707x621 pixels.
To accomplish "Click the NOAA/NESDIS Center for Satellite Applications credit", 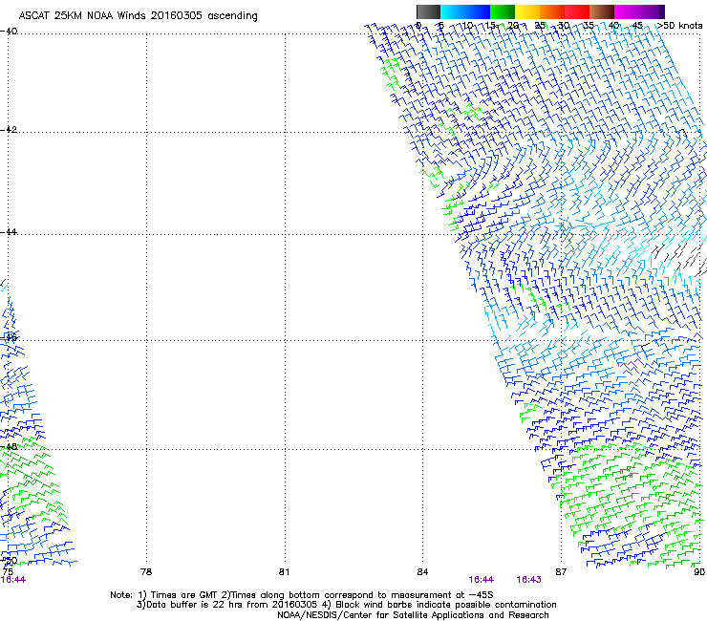I will pos(413,615).
